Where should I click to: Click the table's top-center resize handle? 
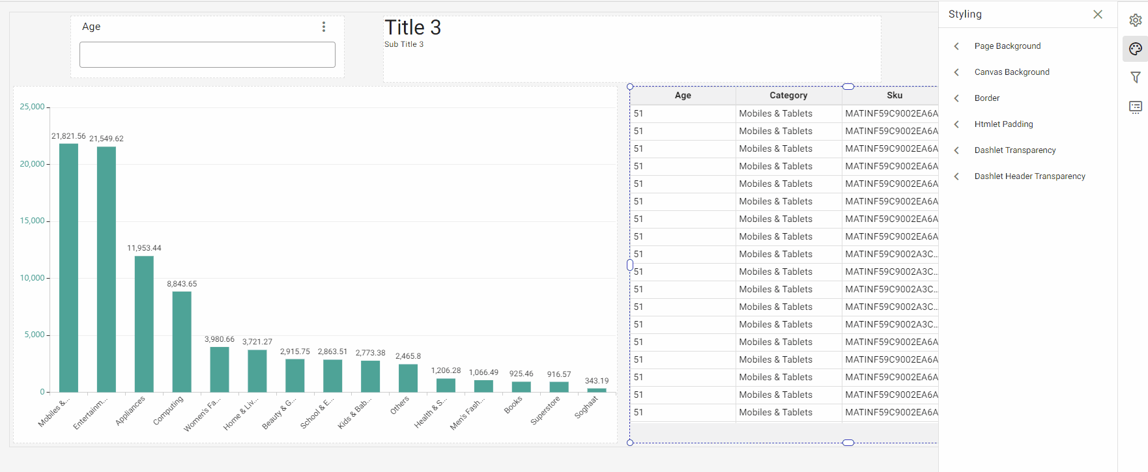(x=848, y=87)
